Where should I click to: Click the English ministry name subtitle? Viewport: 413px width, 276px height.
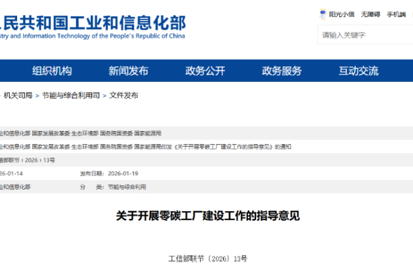tap(93, 36)
